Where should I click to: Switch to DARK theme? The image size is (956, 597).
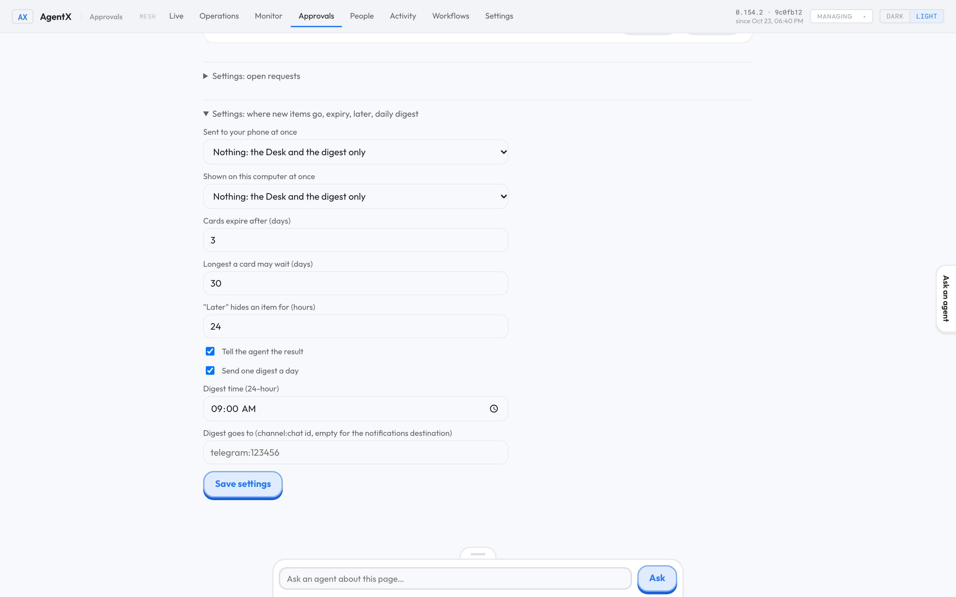tap(894, 17)
